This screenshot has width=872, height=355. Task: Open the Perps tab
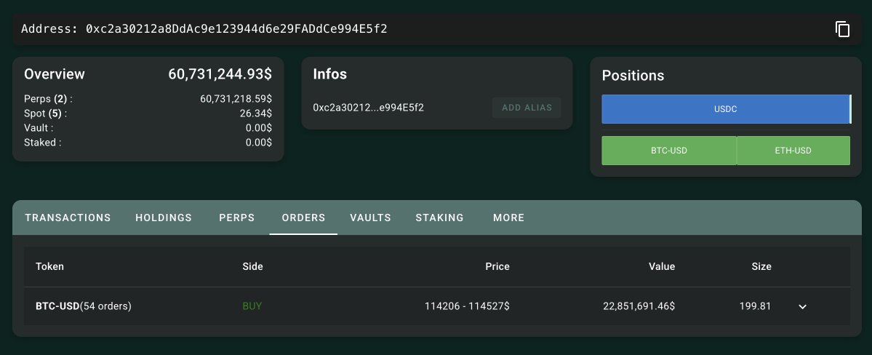pos(236,218)
